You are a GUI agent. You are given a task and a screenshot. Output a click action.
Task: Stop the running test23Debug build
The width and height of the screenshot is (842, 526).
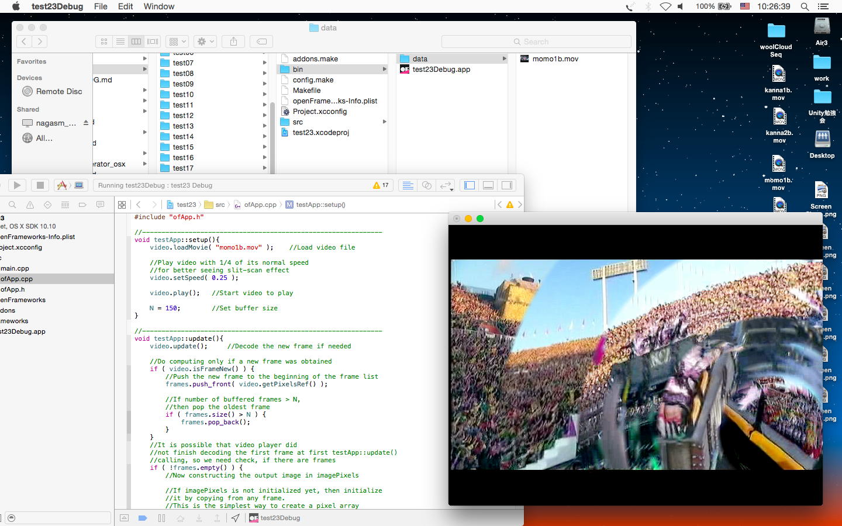tap(40, 185)
